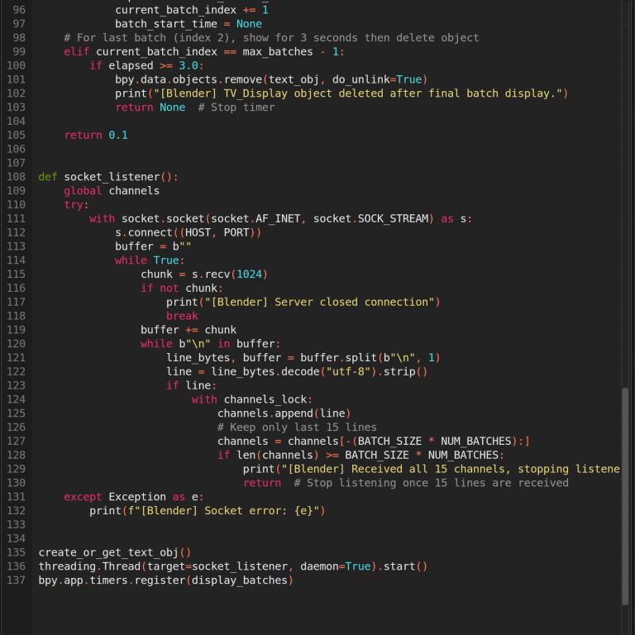Click 'current_batch_index += 1' on line 96

click(x=192, y=10)
